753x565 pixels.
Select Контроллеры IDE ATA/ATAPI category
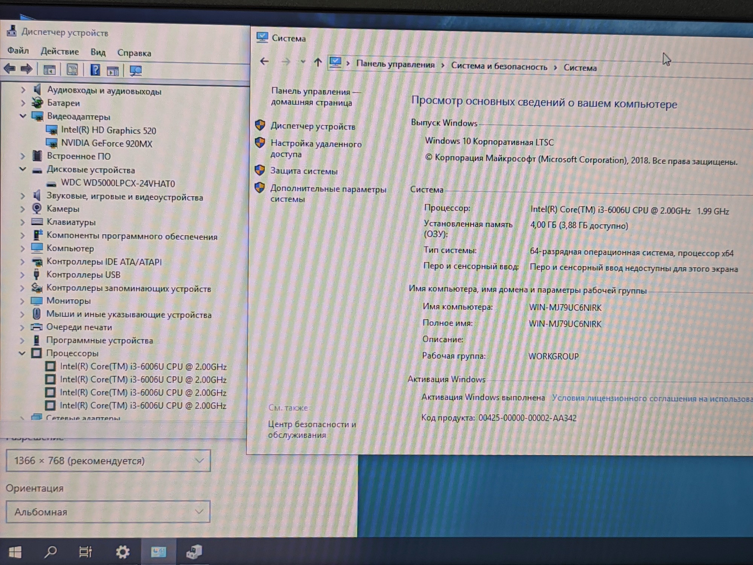[x=104, y=262]
